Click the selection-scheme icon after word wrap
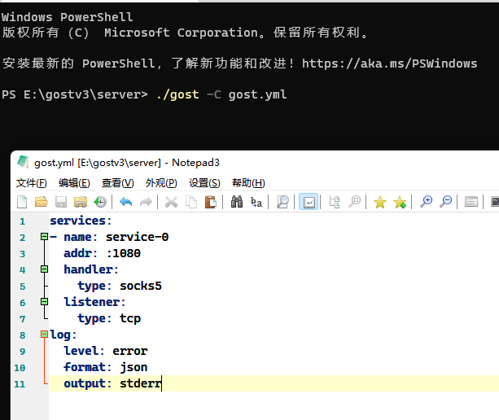The width and height of the screenshot is (499, 420). click(x=335, y=202)
